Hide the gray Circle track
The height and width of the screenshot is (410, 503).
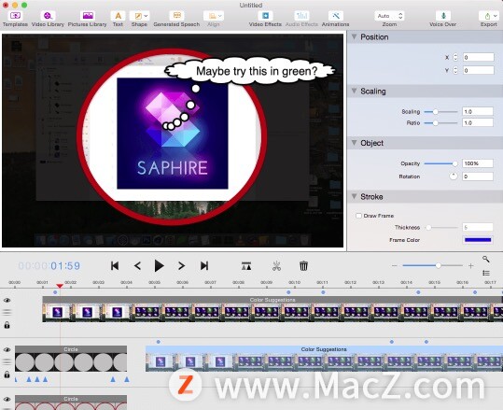pyautogui.click(x=7, y=349)
